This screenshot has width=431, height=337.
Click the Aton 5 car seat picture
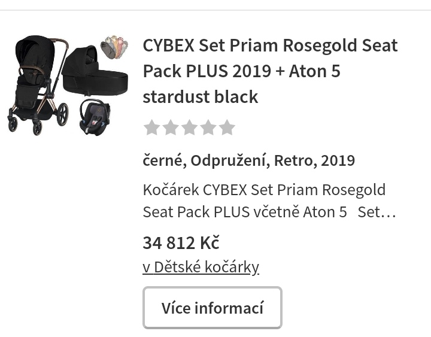coord(95,117)
